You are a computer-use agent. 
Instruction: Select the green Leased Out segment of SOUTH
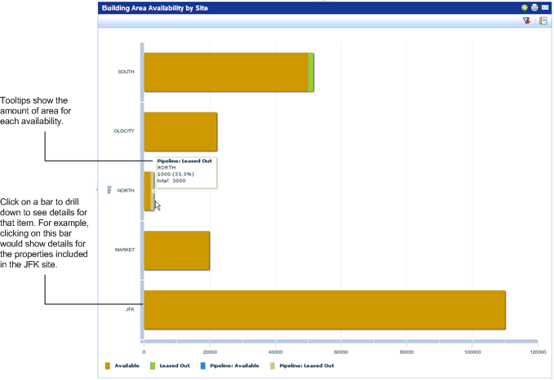pyautogui.click(x=311, y=72)
